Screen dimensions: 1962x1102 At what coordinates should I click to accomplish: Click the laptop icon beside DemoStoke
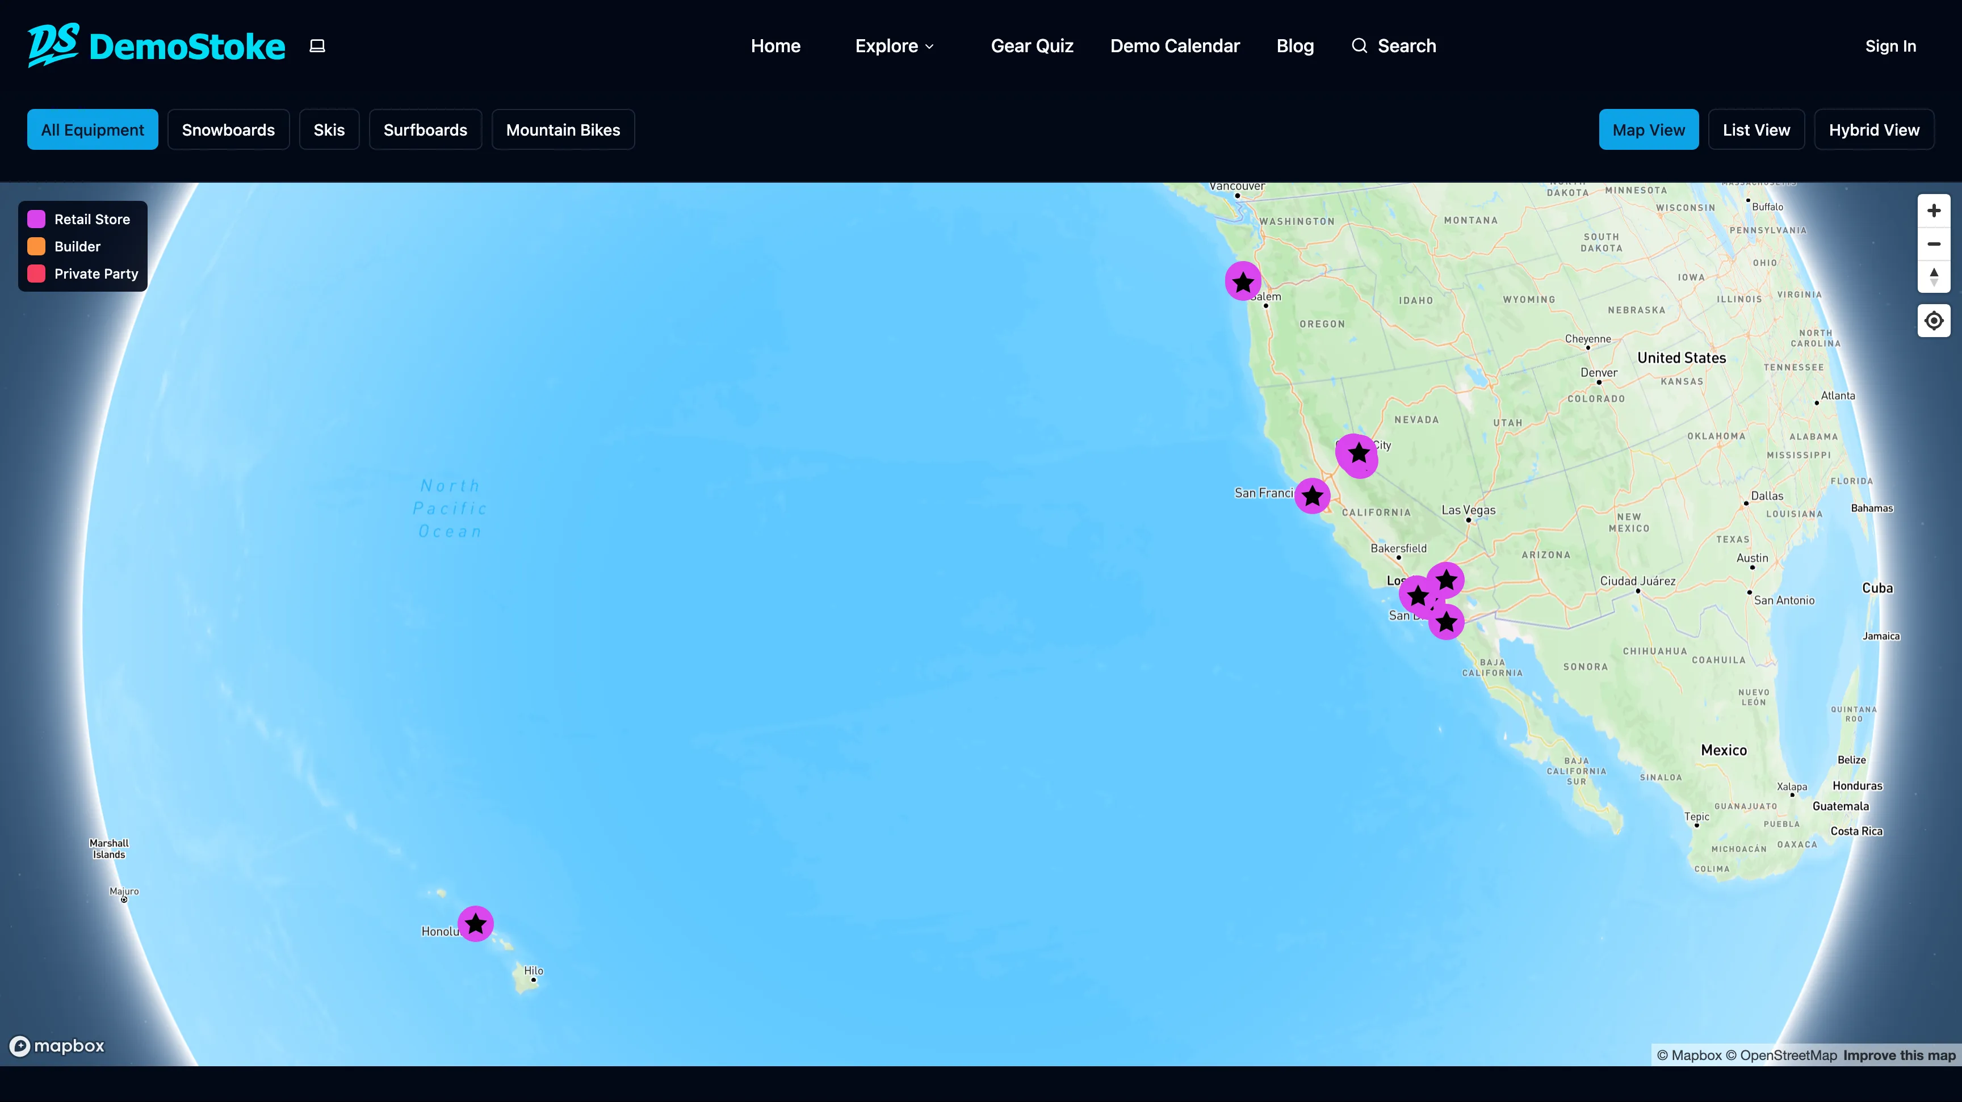317,47
